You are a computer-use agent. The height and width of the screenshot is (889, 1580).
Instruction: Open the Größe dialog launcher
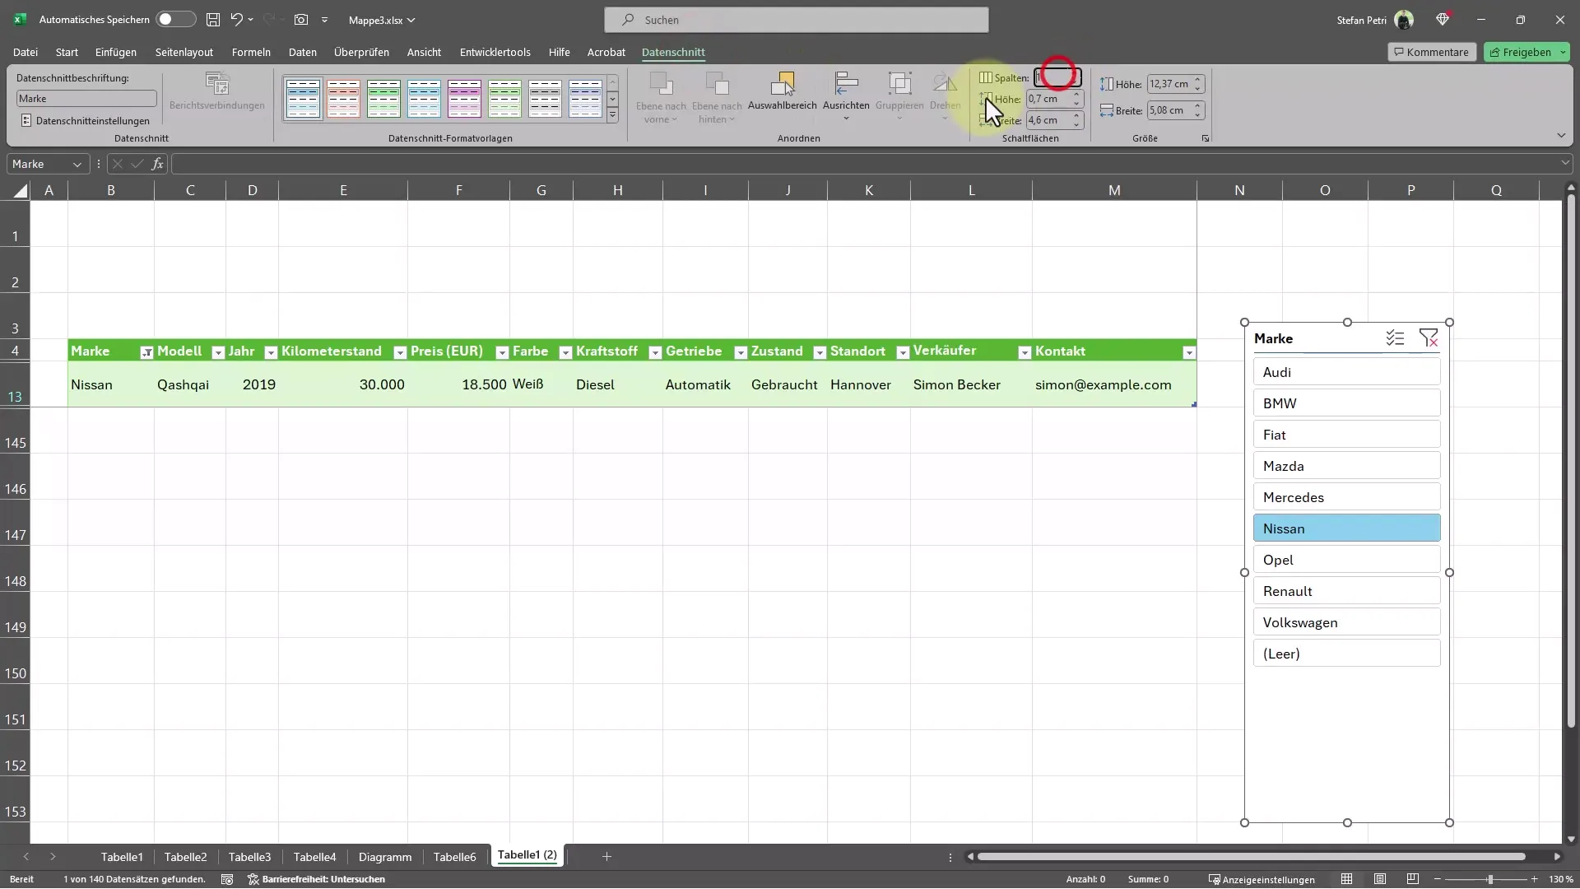(1206, 138)
